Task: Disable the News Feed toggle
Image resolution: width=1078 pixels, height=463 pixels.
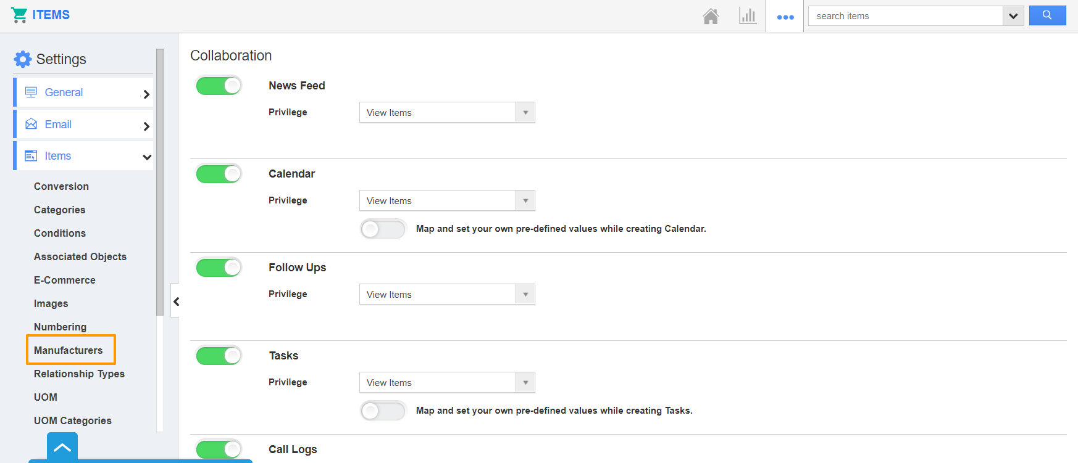Action: [219, 86]
